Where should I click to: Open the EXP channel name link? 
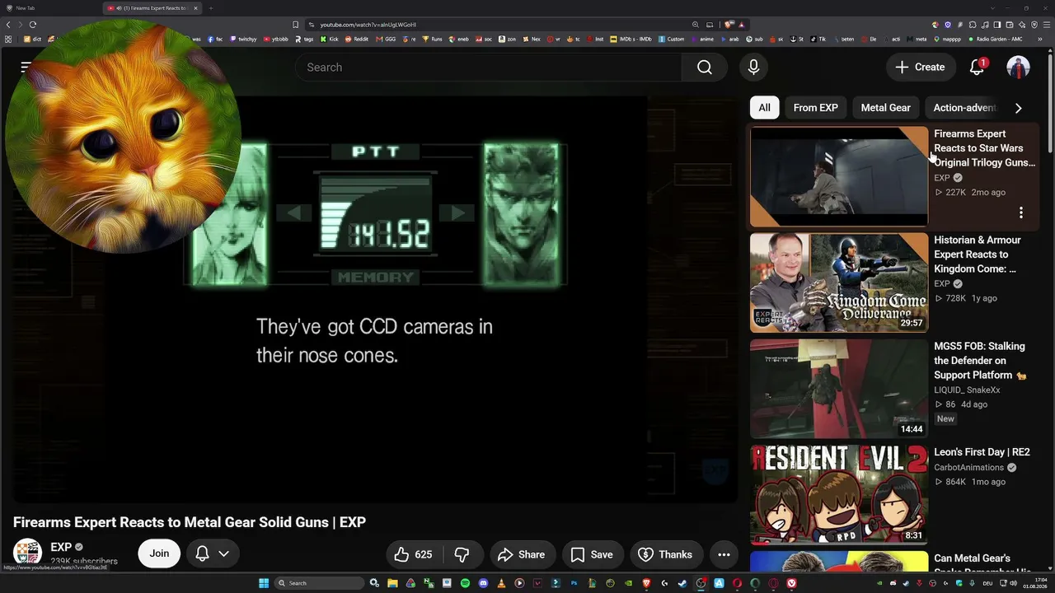click(x=61, y=547)
